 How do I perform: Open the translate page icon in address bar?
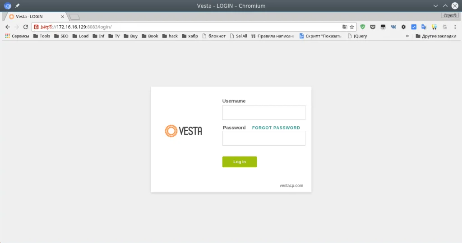click(344, 27)
